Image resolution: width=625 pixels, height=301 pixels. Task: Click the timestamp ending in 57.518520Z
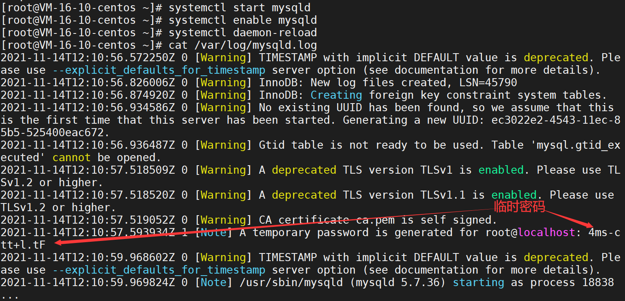click(x=88, y=195)
